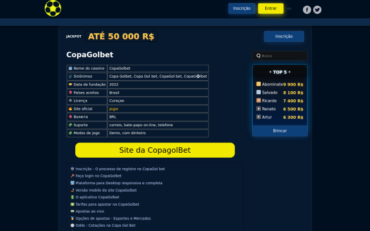Click rank 2 badge next to Salvado
This screenshot has width=370, height=231.
tap(258, 92)
